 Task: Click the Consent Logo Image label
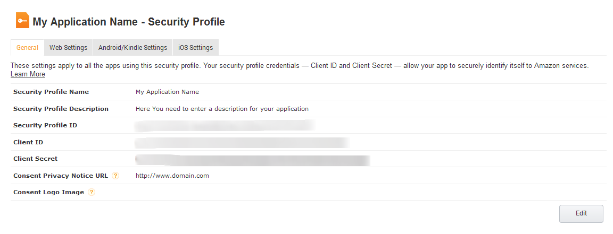pyautogui.click(x=48, y=192)
